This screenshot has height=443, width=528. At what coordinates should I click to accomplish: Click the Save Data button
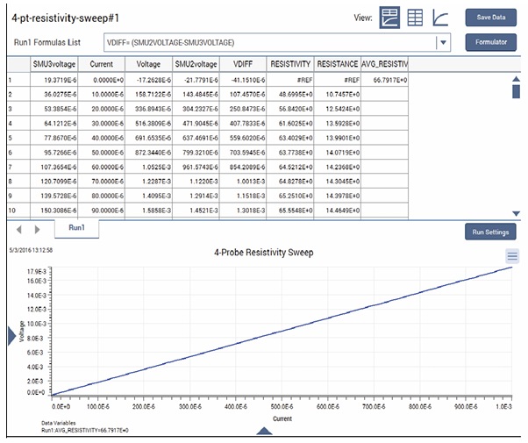pyautogui.click(x=490, y=17)
